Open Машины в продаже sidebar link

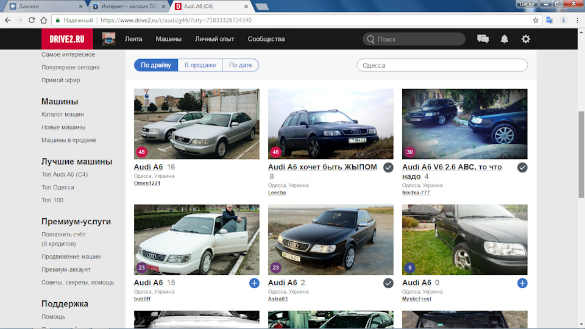(x=69, y=140)
